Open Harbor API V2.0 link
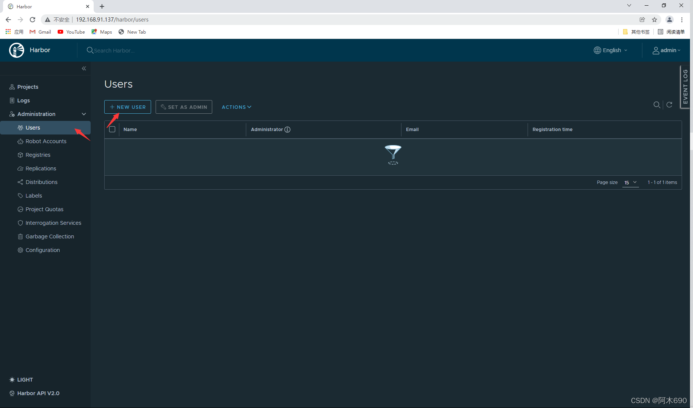 coord(38,393)
